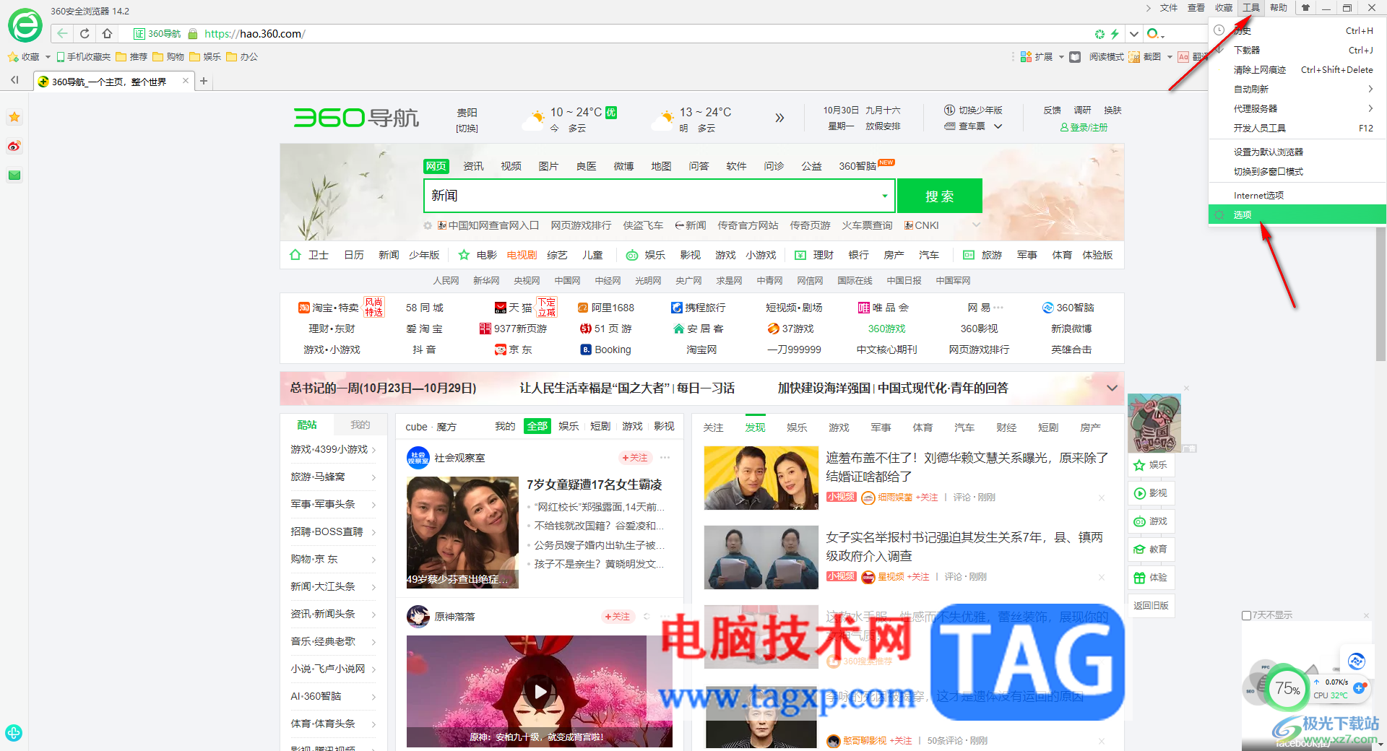Click the 截图 screenshot tool icon
Viewport: 1387px width, 751px height.
[x=1134, y=57]
